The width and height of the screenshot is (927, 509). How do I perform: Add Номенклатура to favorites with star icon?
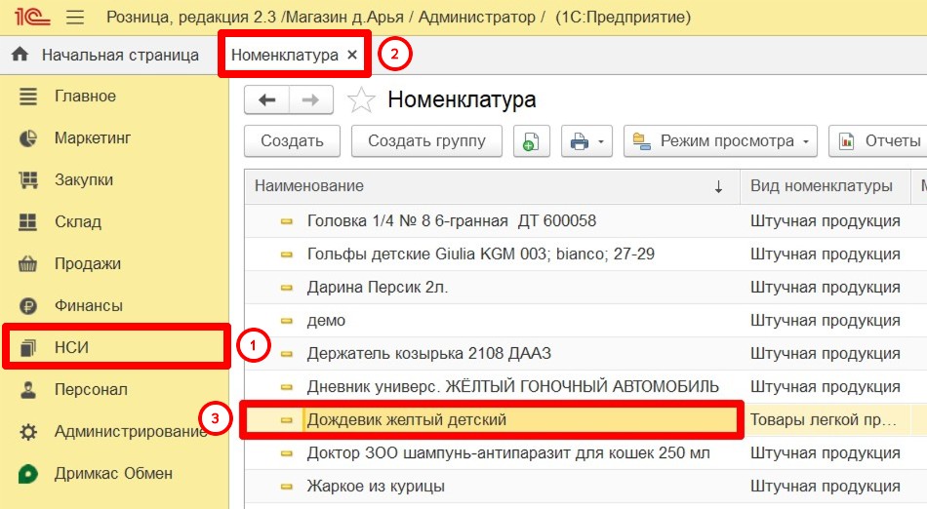[x=361, y=99]
